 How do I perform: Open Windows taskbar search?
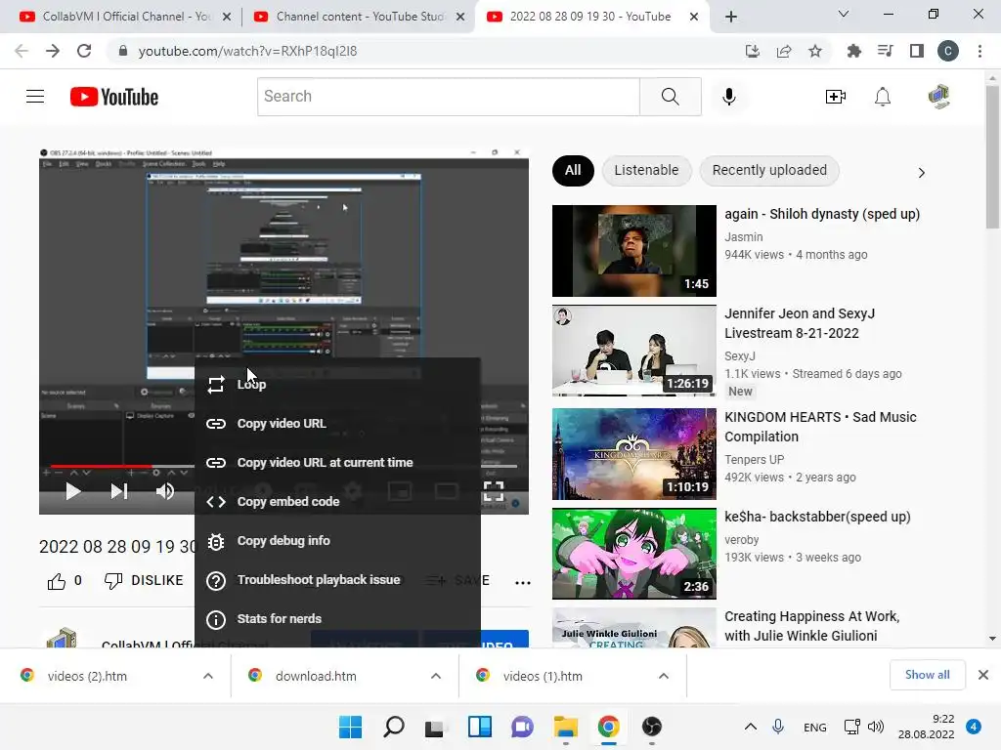[393, 727]
